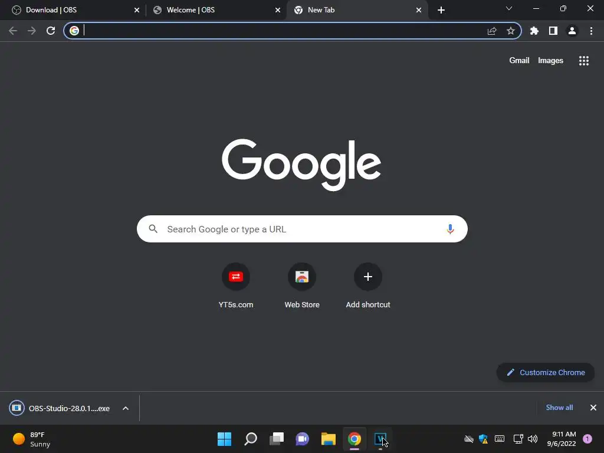The image size is (604, 453).
Task: Go back to the previous page
Action: (13, 31)
